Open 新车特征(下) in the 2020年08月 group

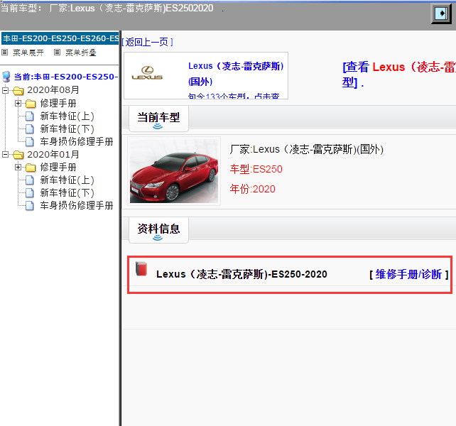[67, 129]
